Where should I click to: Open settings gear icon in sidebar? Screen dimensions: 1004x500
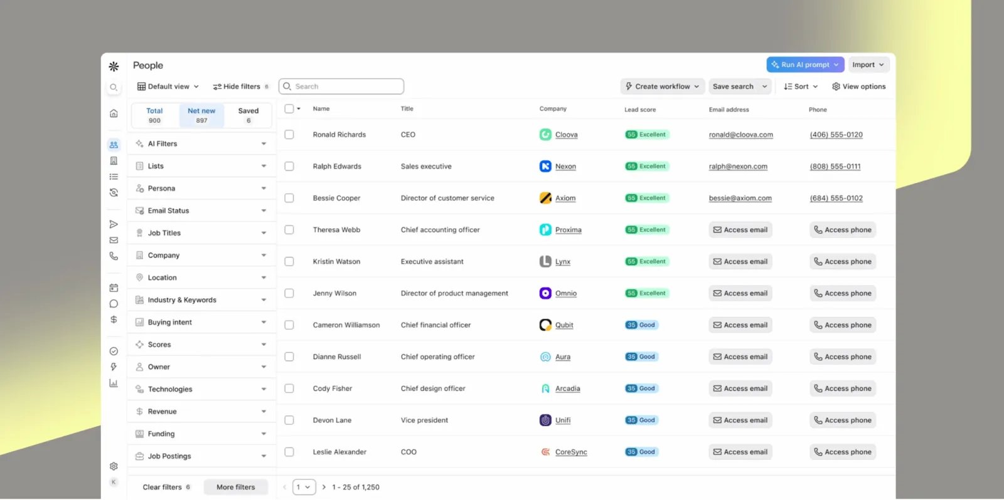pos(114,466)
